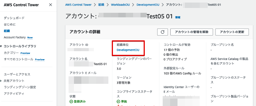Click the アカウントの更新 button

pos(232,32)
